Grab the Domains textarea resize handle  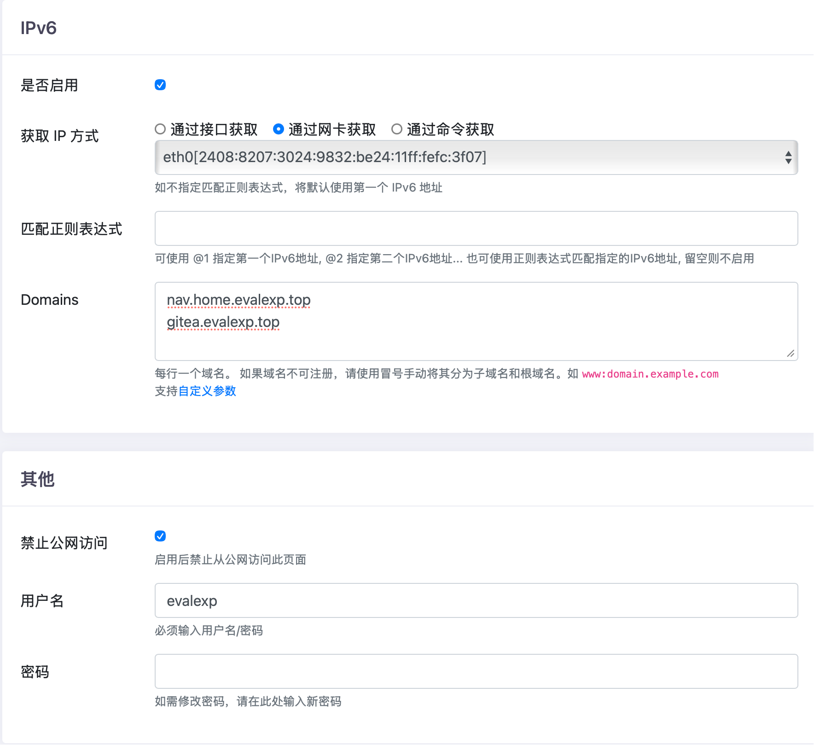[x=791, y=353]
